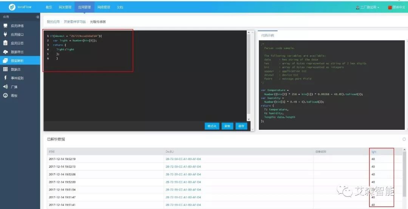Click the 格式化 format button
Screen dimensions: 408x209
click(212, 126)
